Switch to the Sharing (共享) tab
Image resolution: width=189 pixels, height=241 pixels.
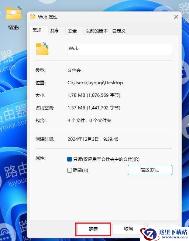click(x=55, y=31)
